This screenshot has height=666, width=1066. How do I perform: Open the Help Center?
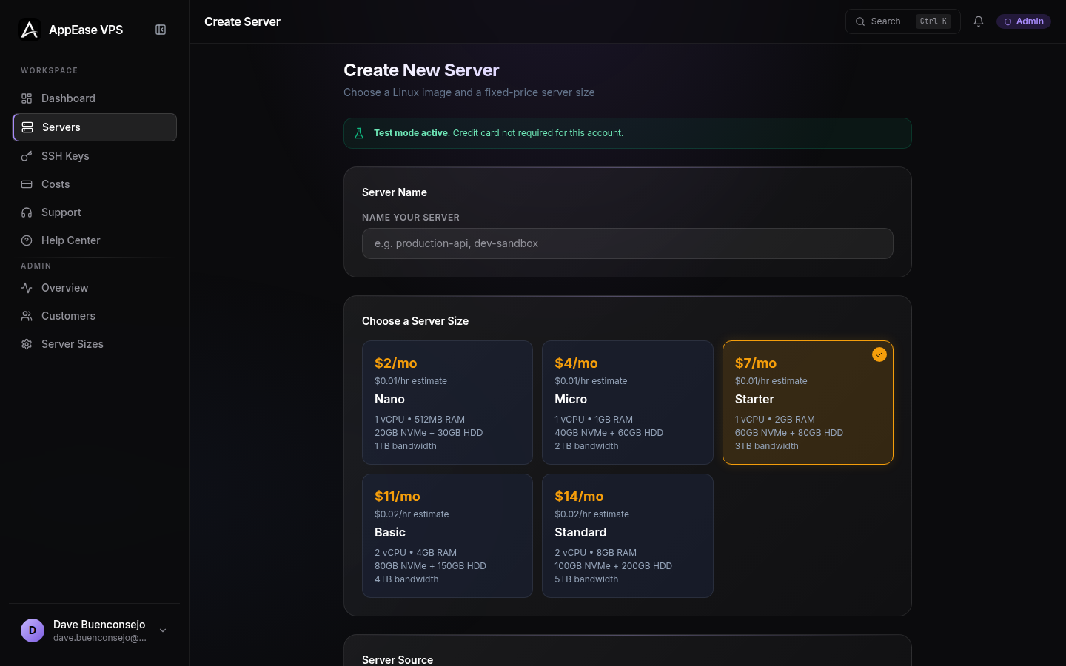[x=95, y=240]
